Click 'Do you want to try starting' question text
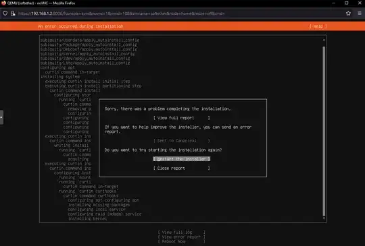The width and height of the screenshot is (365, 246). click(163, 150)
